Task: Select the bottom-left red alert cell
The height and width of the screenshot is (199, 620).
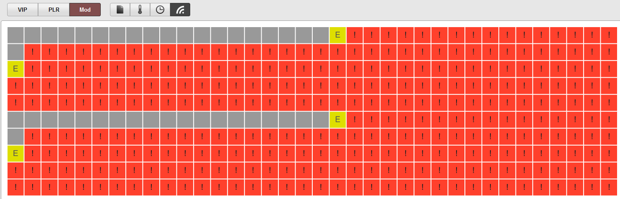Action: (x=15, y=187)
